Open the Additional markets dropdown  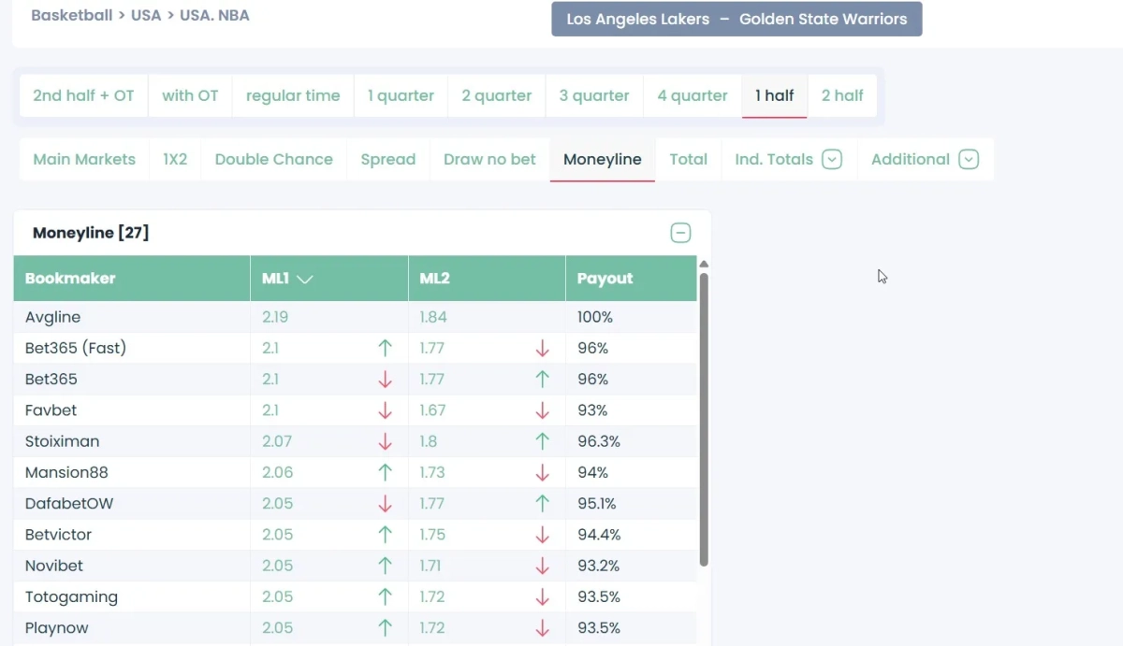click(x=969, y=160)
